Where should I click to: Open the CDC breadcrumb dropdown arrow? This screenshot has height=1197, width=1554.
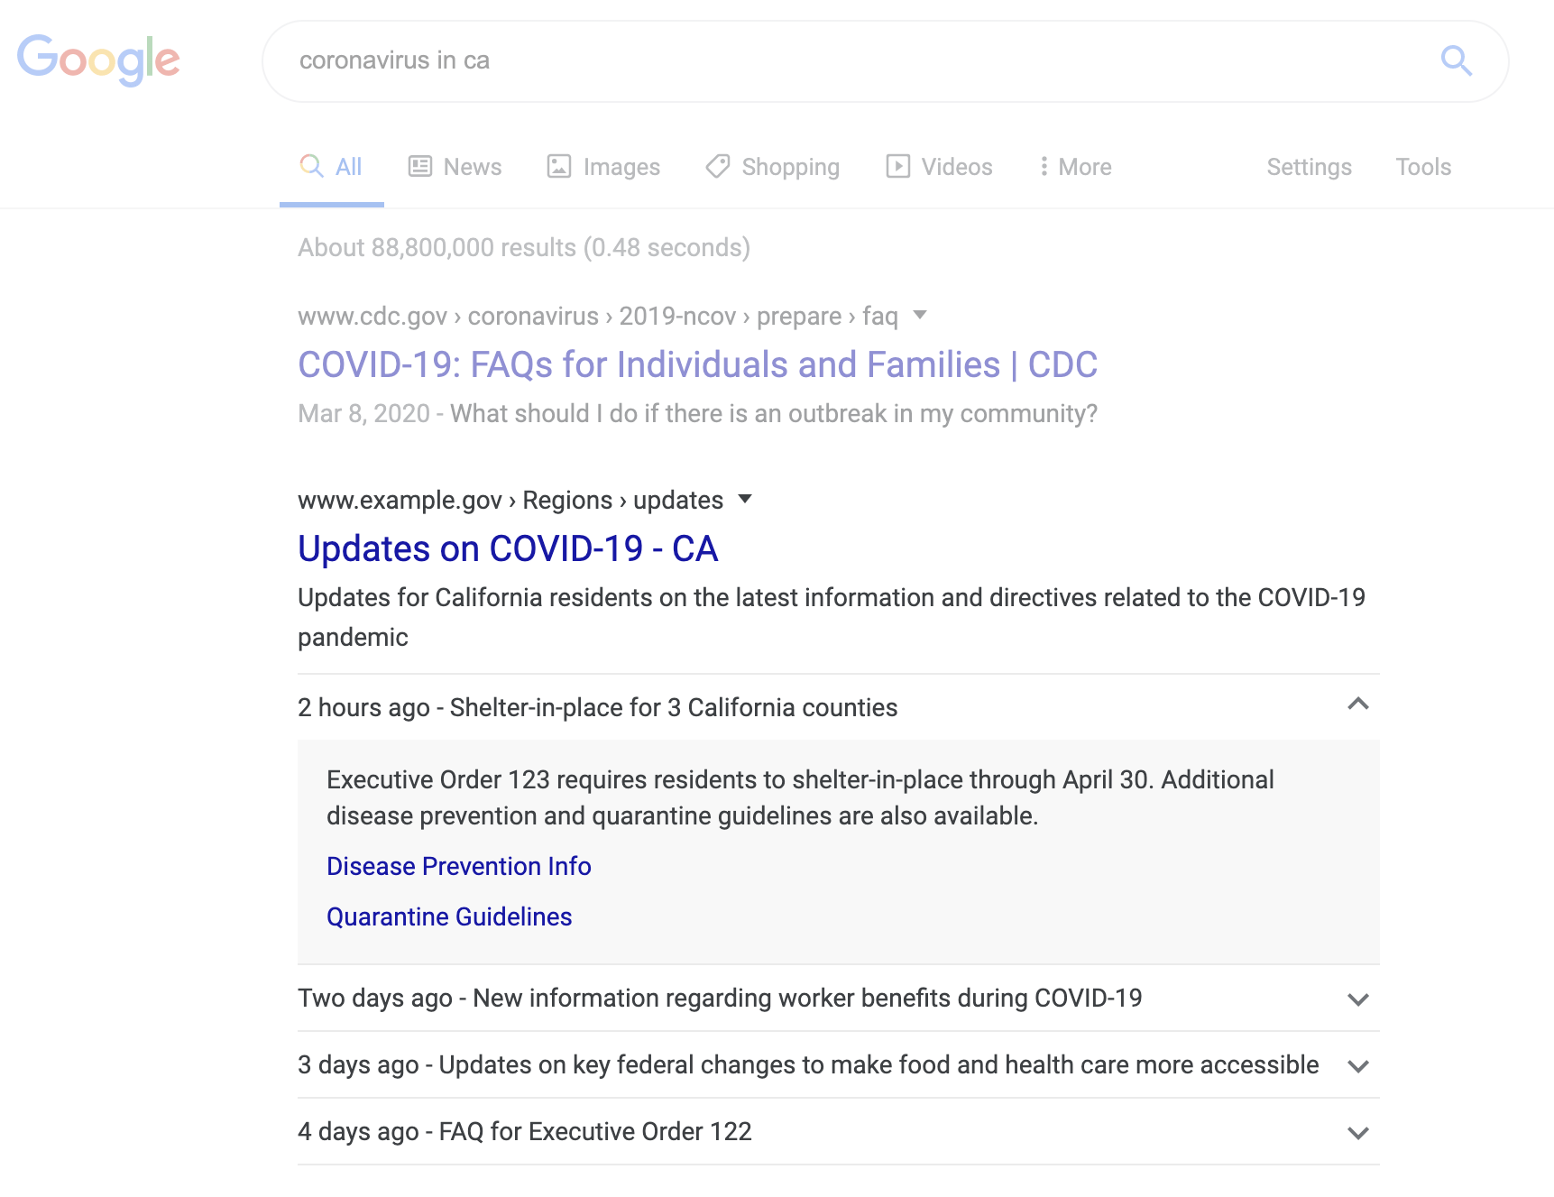point(919,316)
